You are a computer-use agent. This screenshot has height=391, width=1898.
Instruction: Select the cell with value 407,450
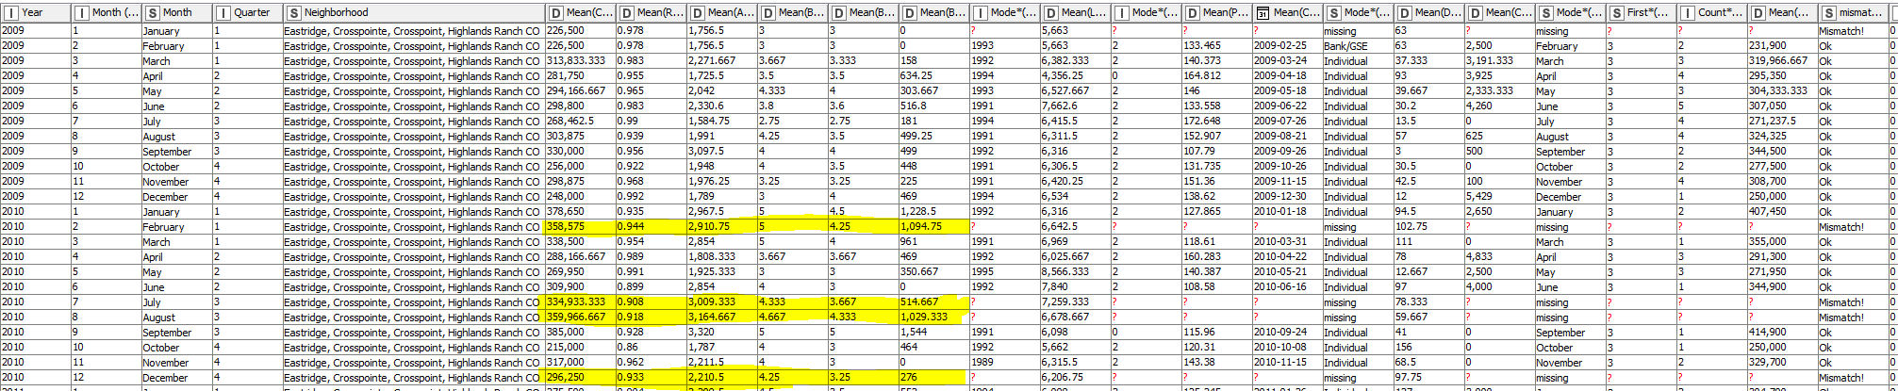click(1782, 212)
